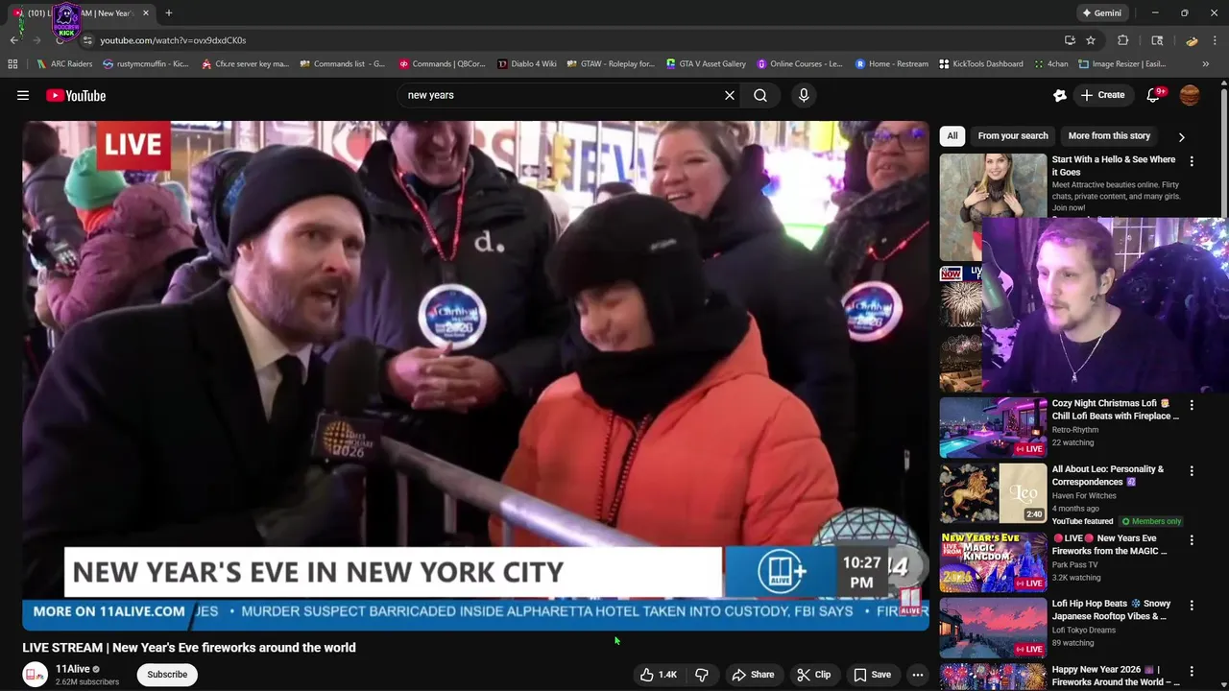Go back with browser back arrow
Viewport: 1229px width, 691px height.
tap(13, 40)
